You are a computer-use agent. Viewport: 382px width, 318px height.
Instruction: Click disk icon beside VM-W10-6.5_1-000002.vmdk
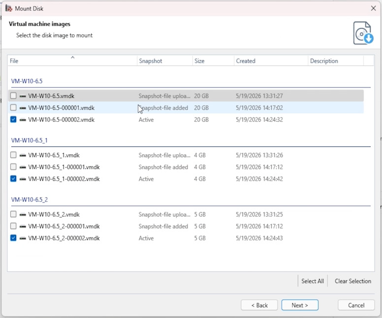pyautogui.click(x=23, y=179)
